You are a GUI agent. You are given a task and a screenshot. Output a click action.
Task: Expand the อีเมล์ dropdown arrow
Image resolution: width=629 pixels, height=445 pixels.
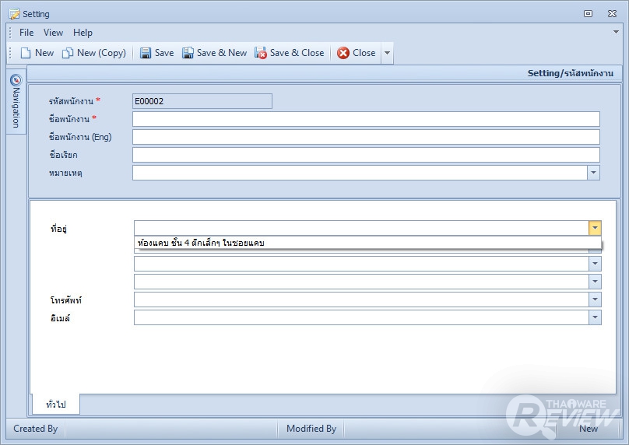pos(595,317)
